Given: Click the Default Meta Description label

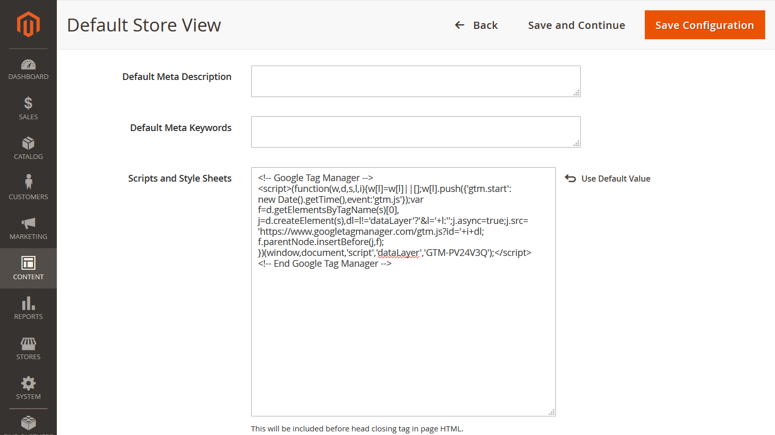Looking at the screenshot, I should [177, 77].
